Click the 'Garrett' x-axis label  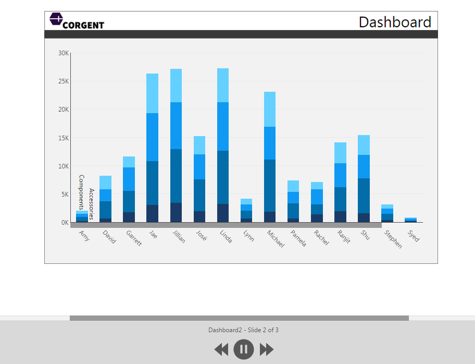click(133, 238)
